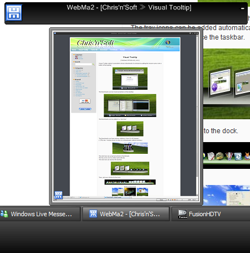Viewport: 250px width, 253px height.
Task: Click the WebMa2 icon in the tooltip header
Action: pyautogui.click(x=14, y=13)
